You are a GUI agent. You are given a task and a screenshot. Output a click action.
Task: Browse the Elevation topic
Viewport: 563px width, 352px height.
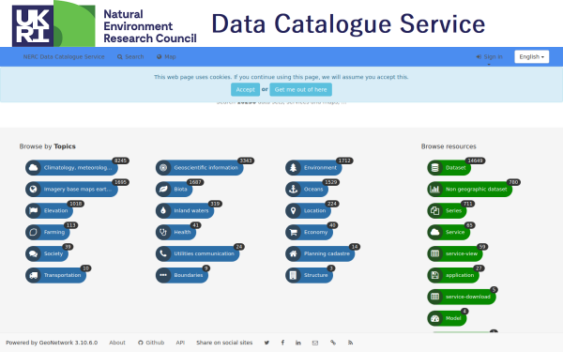[49, 211]
